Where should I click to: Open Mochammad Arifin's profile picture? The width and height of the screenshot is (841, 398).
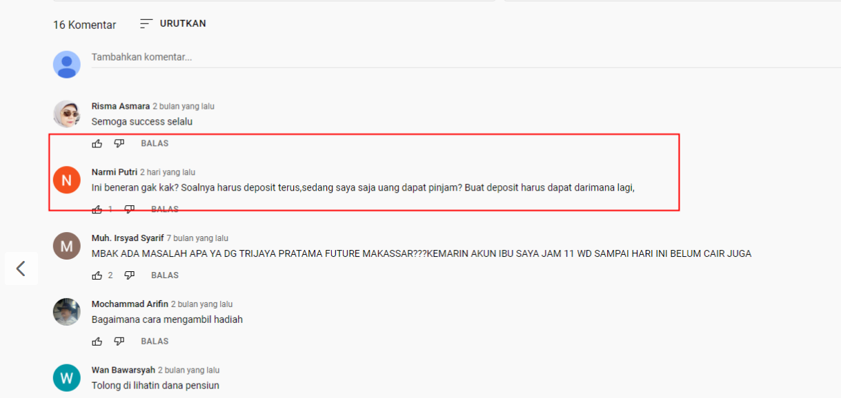click(x=67, y=312)
